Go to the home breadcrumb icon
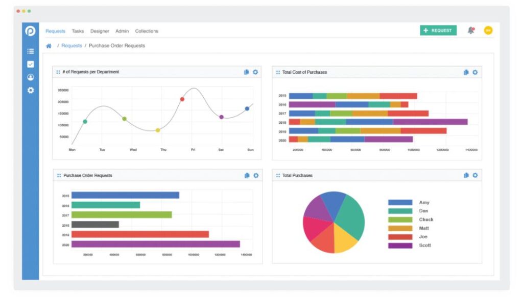This screenshot has width=523, height=299. tap(49, 46)
